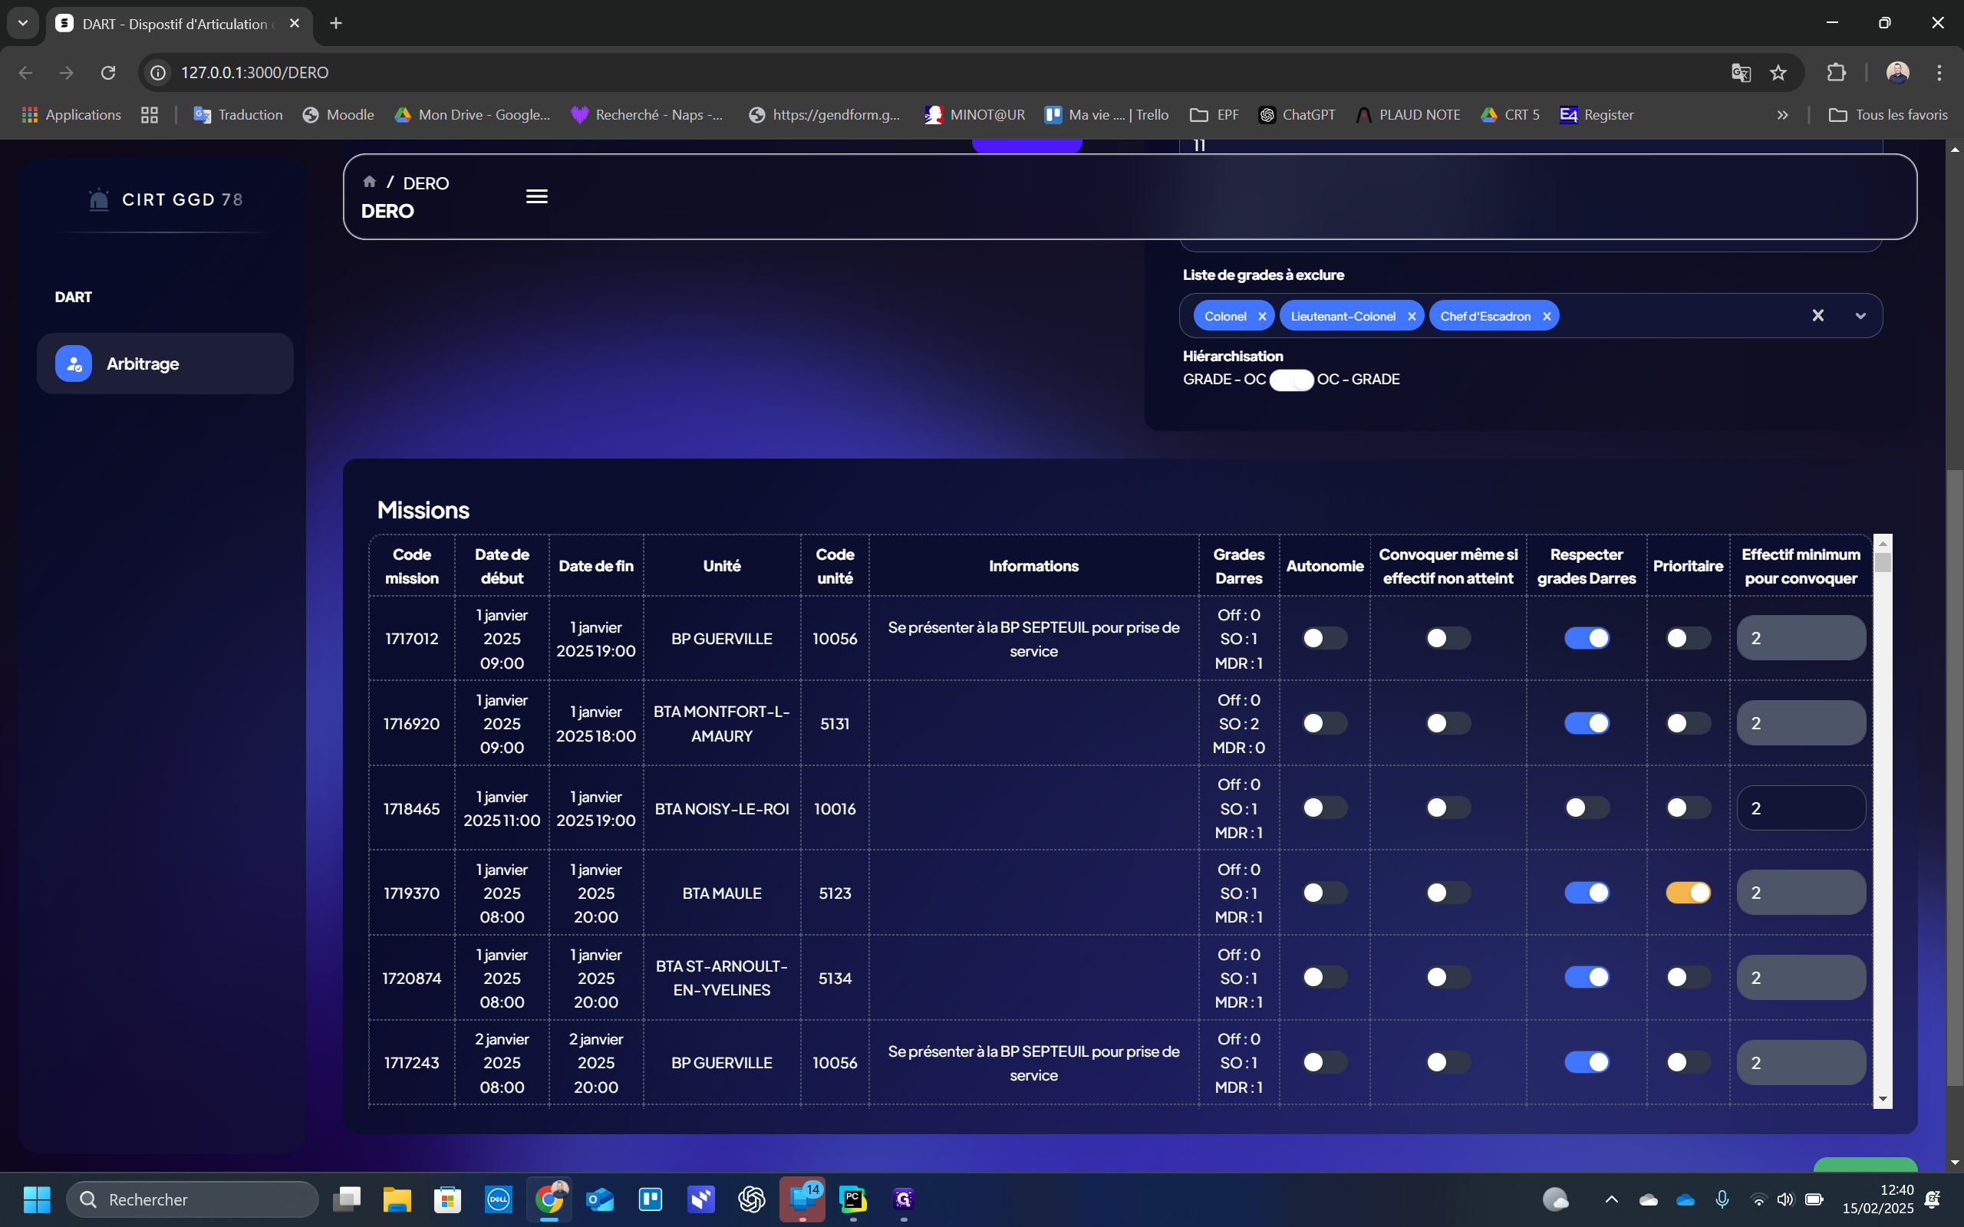1964x1227 pixels.
Task: Open the Applications bookmark
Action: 71,114
